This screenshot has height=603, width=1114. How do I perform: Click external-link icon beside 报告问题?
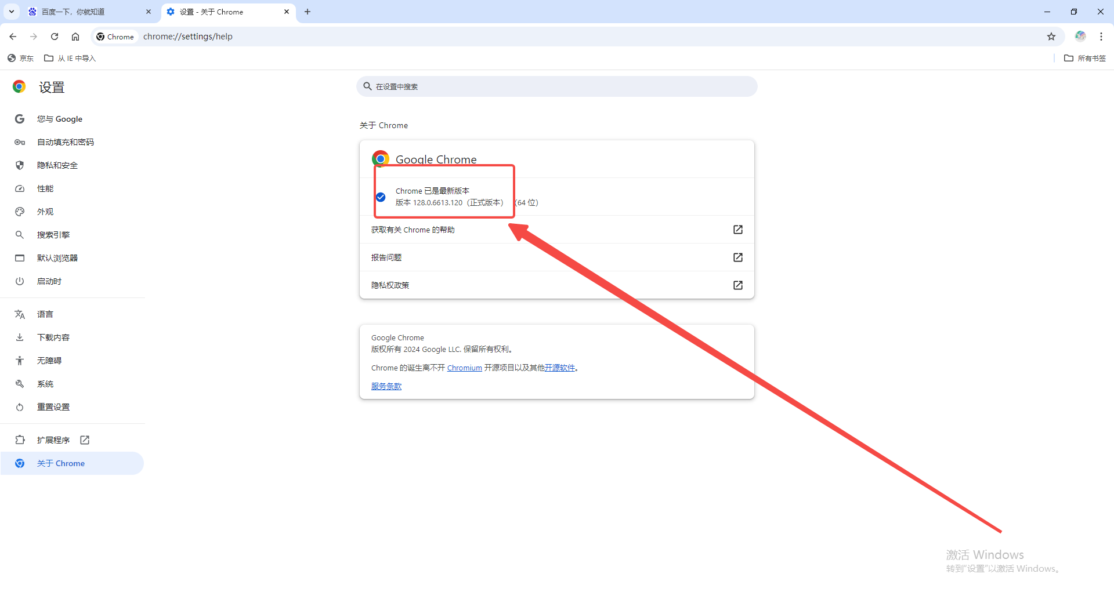(x=738, y=257)
